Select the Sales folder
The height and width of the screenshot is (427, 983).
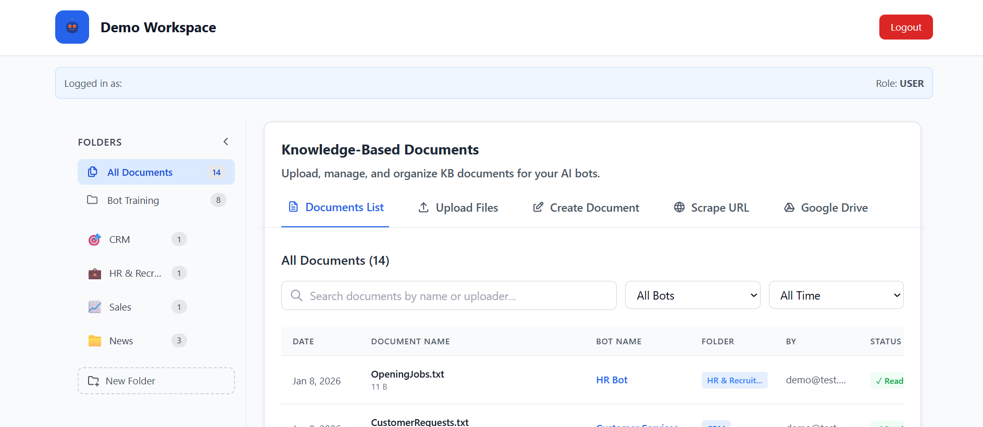(x=138, y=307)
